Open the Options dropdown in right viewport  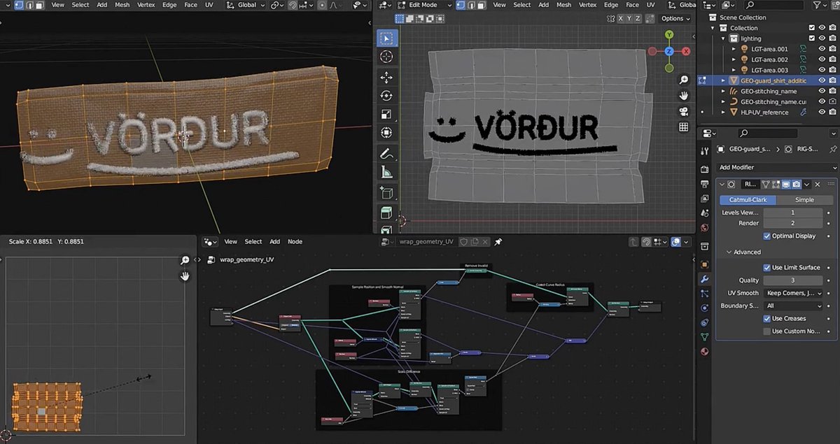point(675,18)
